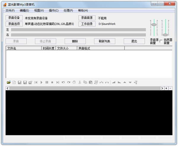Screen dimensions: 178x146
Task: Open an audio file with the folder icon
Action: (9, 82)
